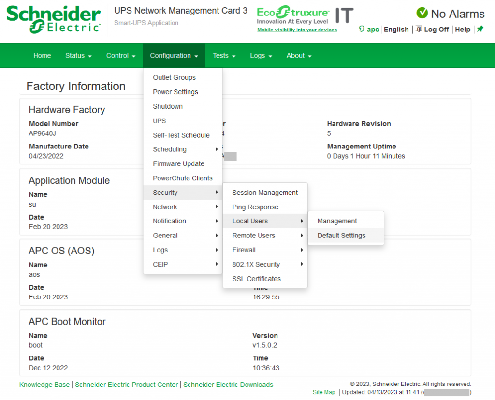
Task: Click the Boot Monitor version v1.5.0.2
Action: click(x=265, y=345)
